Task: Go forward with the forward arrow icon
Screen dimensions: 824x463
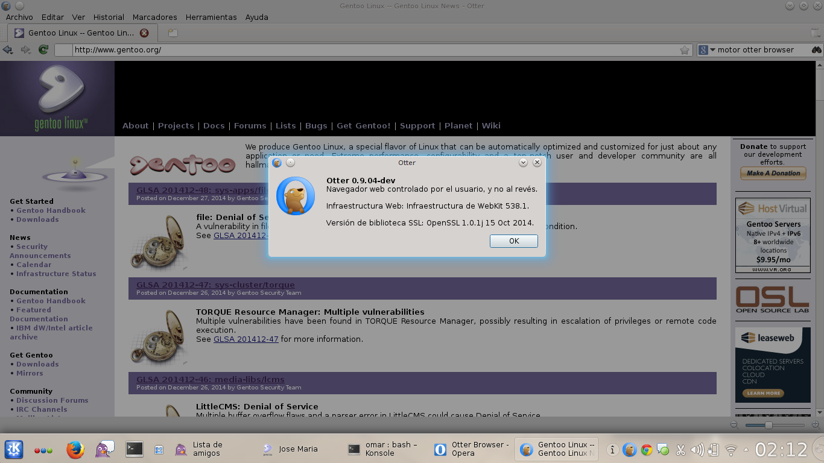Action: (x=25, y=50)
